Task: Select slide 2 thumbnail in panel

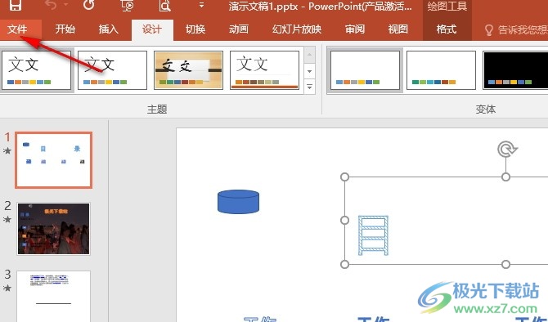Action: 53,229
